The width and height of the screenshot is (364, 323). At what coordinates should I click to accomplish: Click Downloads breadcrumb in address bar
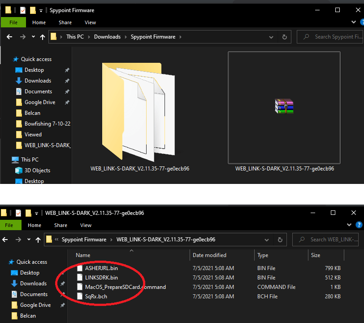[107, 37]
